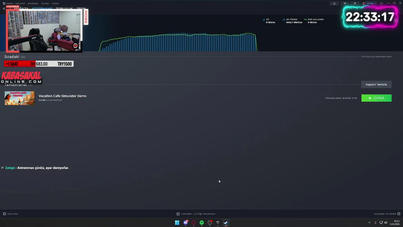Click the downloads status bar icon

pos(178,214)
